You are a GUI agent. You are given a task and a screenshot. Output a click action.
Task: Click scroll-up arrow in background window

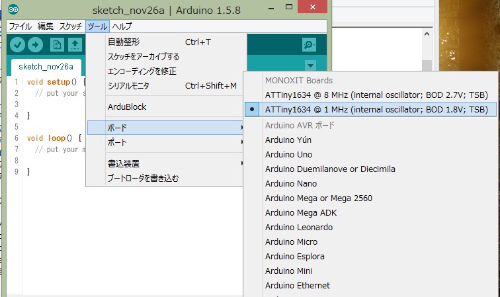tap(427, 34)
